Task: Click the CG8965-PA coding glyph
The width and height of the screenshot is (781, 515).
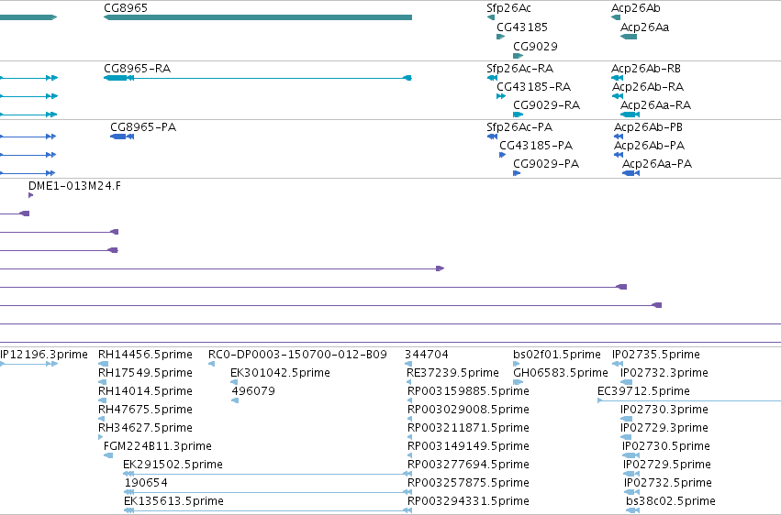Action: [x=122, y=137]
